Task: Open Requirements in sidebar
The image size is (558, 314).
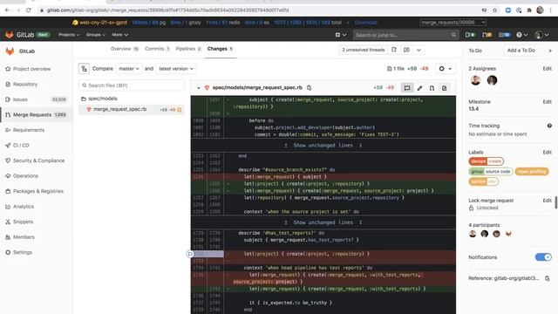Action: pos(29,130)
